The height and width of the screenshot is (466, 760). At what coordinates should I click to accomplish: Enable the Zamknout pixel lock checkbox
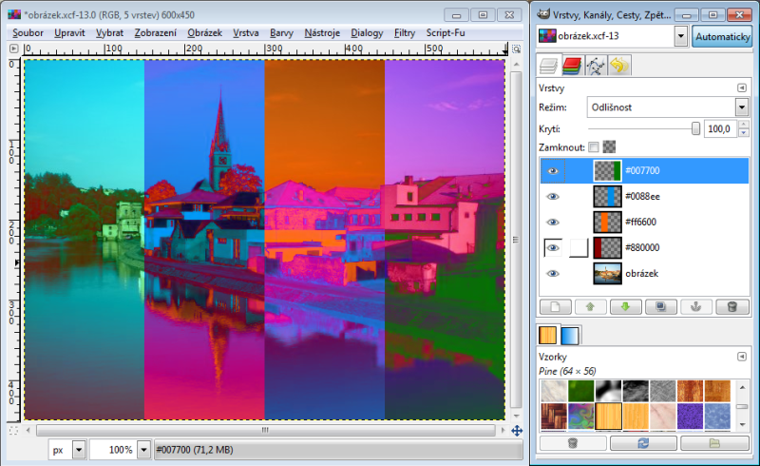pyautogui.click(x=594, y=147)
